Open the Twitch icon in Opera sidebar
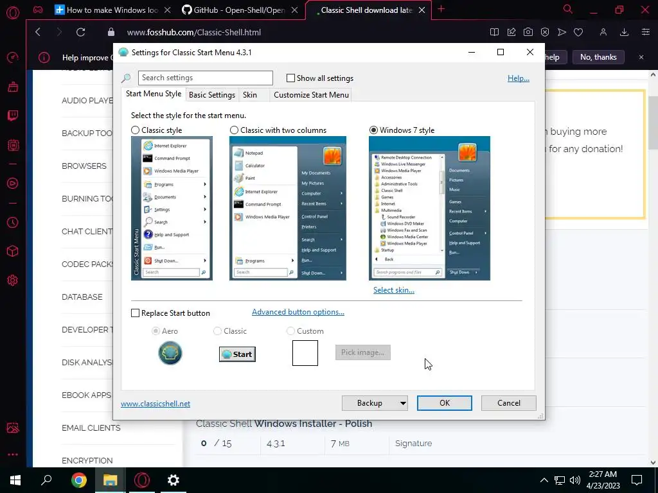The width and height of the screenshot is (658, 493). [13, 116]
